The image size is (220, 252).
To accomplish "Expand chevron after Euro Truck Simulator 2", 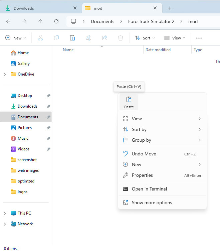I will click(x=181, y=21).
